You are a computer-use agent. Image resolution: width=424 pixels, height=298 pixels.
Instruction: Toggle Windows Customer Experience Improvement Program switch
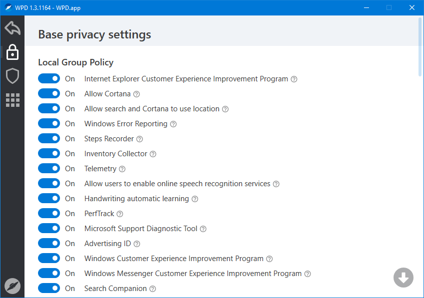coord(49,259)
